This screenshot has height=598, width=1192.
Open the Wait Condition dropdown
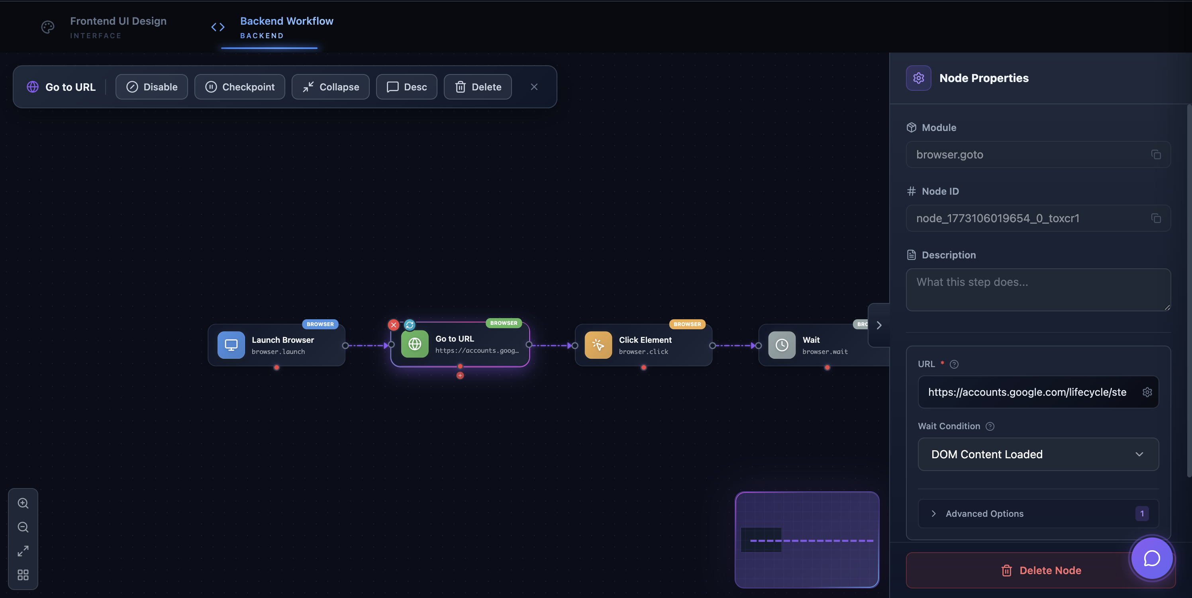coord(1038,454)
